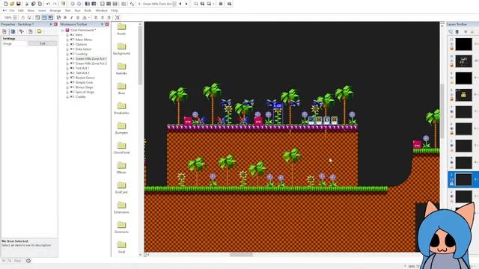Screen dimensions: 479x269
Task: Open the File menu
Action: pos(12,10)
